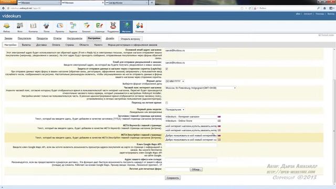
Task: Switch to the Области subtab
Action: tap(84, 45)
